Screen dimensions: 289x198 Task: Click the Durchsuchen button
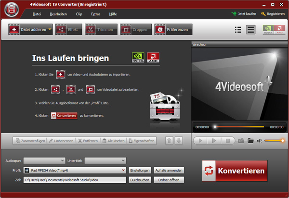140,180
